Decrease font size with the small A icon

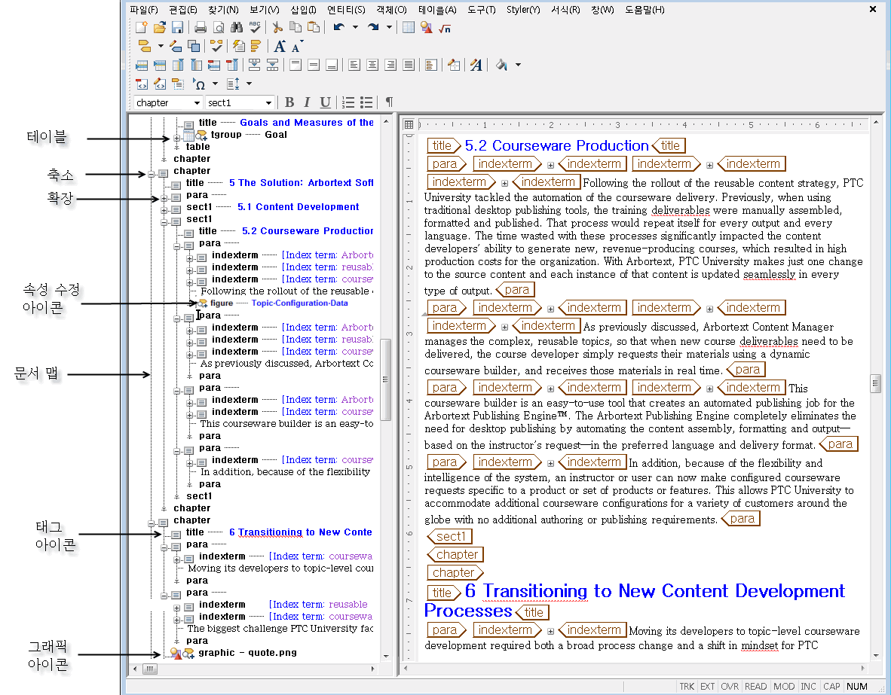pos(297,46)
